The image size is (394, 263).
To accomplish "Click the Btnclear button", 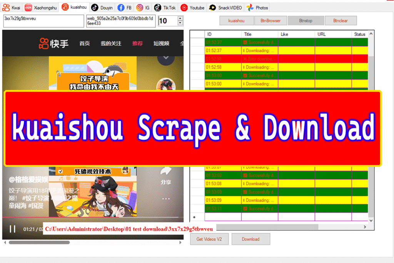I will 341,21.
